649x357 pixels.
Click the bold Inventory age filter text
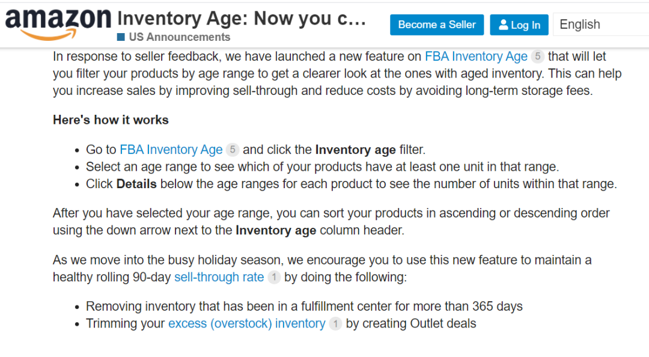(x=356, y=150)
